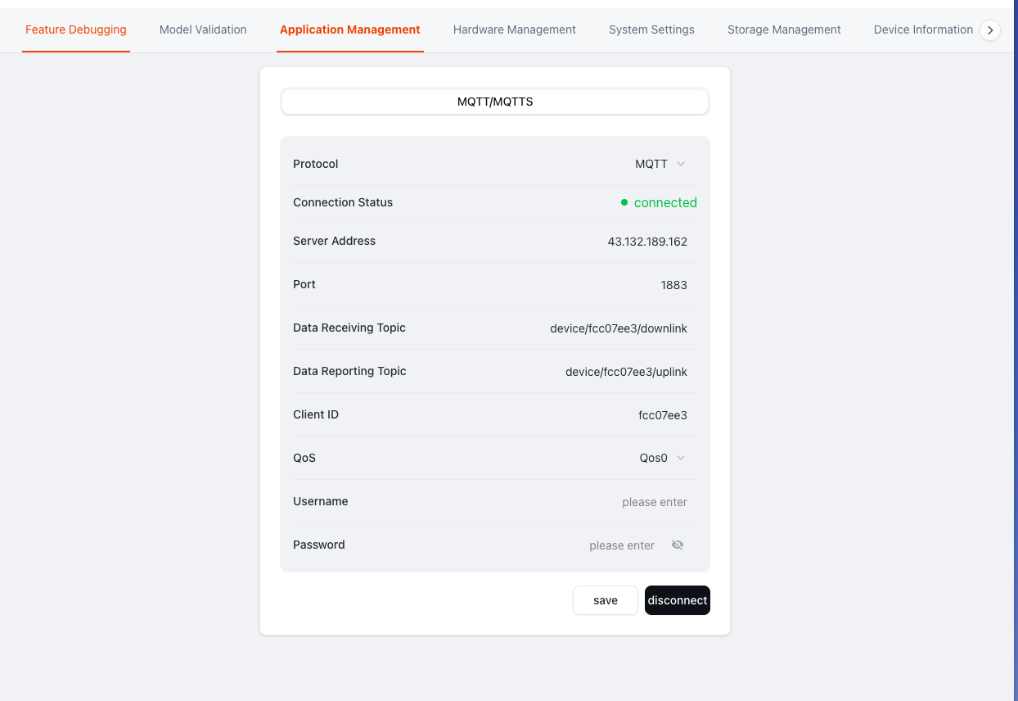Screen dimensions: 1018x701
Task: Go to the Hardware Management tab
Action: (515, 29)
